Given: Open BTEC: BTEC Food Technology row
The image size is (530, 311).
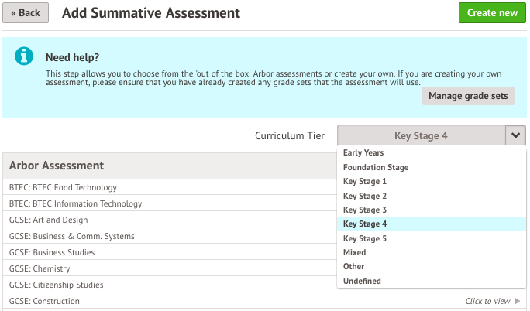Looking at the screenshot, I should (170, 187).
